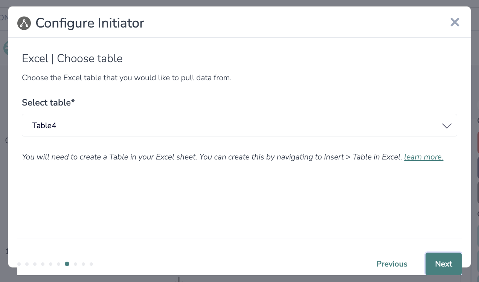Open the Select table dropdown showing Table4
The image size is (479, 282).
[x=233, y=126]
